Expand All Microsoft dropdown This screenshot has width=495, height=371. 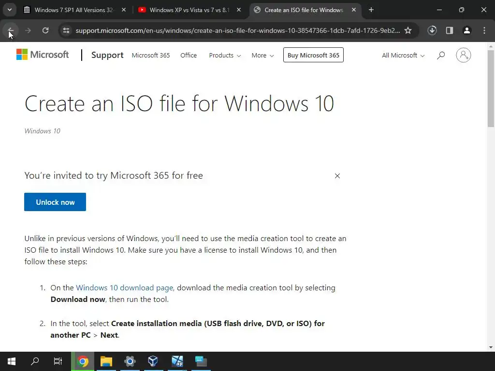click(x=403, y=56)
